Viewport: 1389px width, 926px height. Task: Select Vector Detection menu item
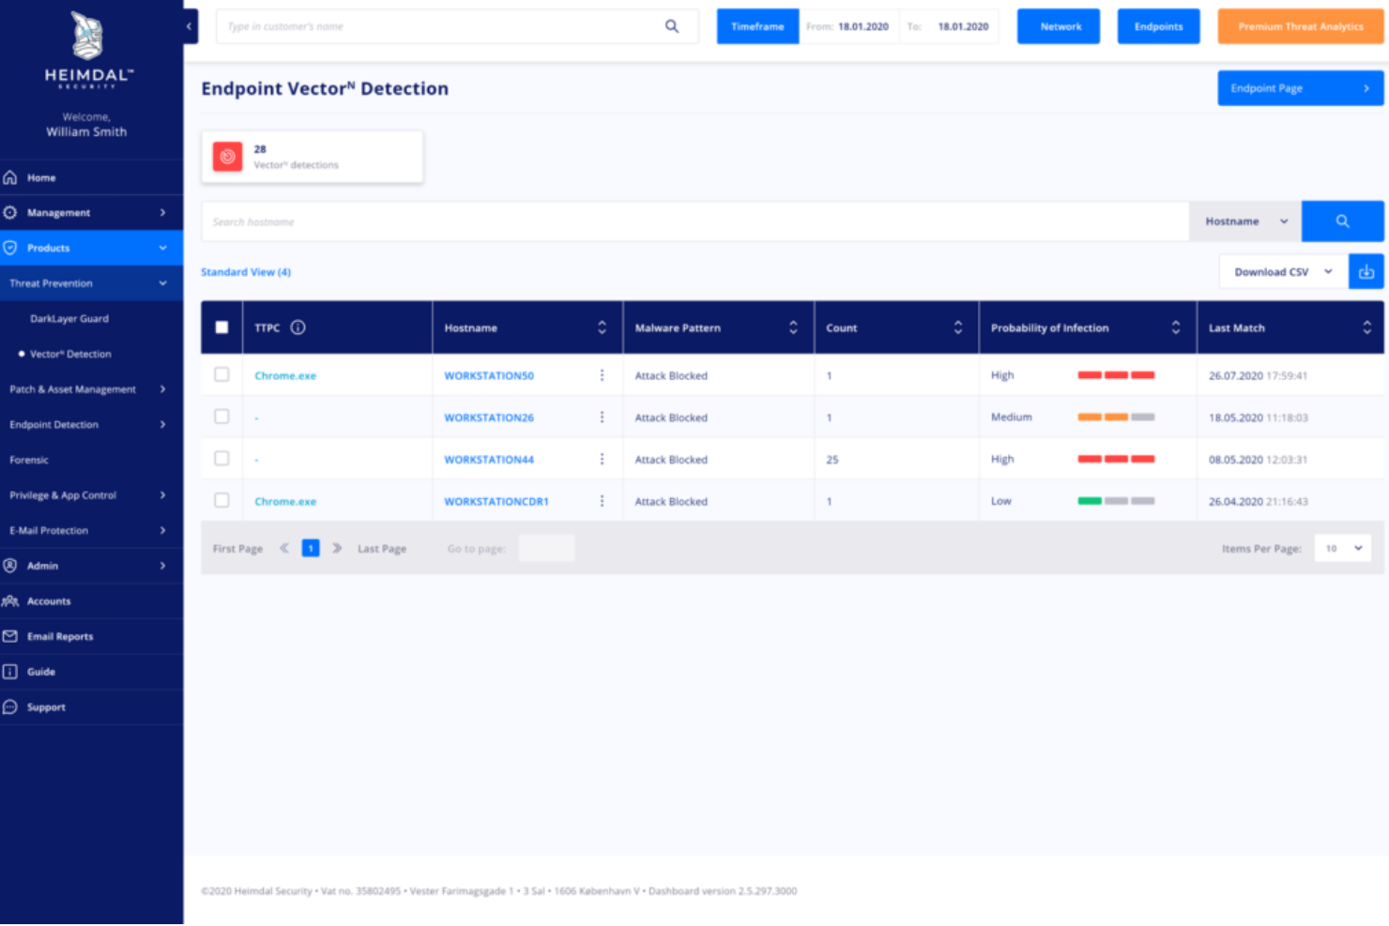(70, 354)
